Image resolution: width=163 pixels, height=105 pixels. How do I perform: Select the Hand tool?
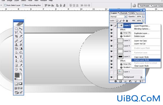(16, 69)
